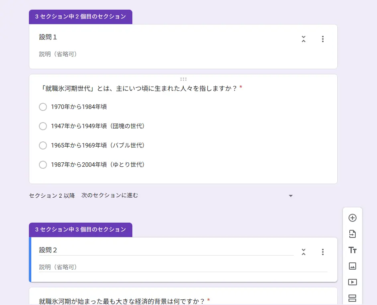Image resolution: width=377 pixels, height=305 pixels.
Task: Pick the 1987年から2004年頃 ゆとり世代 option
Action: (43, 164)
